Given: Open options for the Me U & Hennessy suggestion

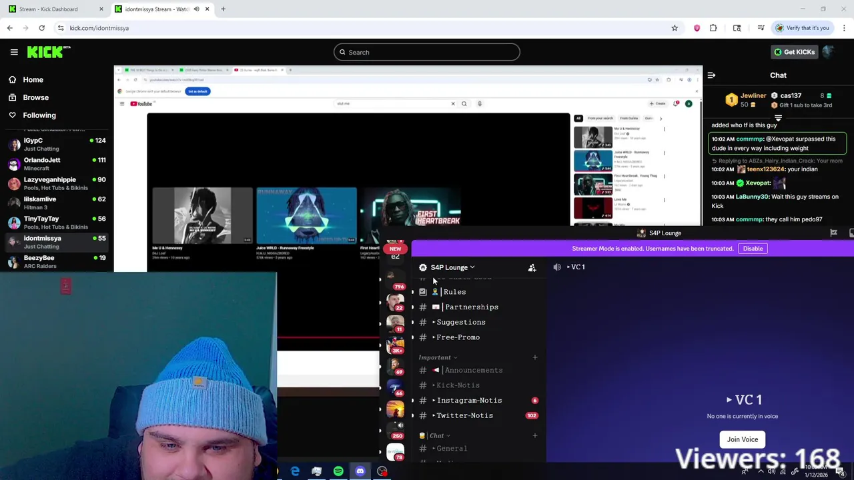Looking at the screenshot, I should [x=664, y=129].
